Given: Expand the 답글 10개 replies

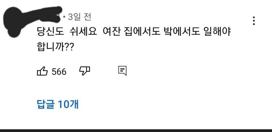Looking at the screenshot, I should pyautogui.click(x=58, y=104).
